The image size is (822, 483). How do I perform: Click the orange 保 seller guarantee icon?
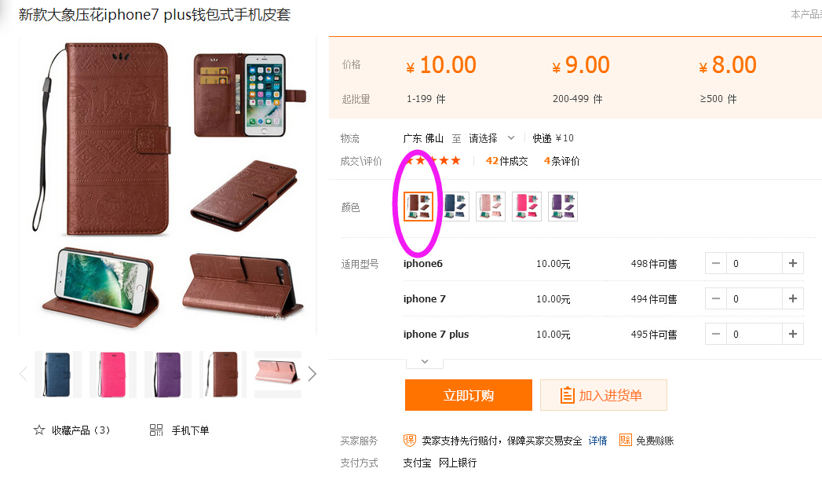(409, 441)
